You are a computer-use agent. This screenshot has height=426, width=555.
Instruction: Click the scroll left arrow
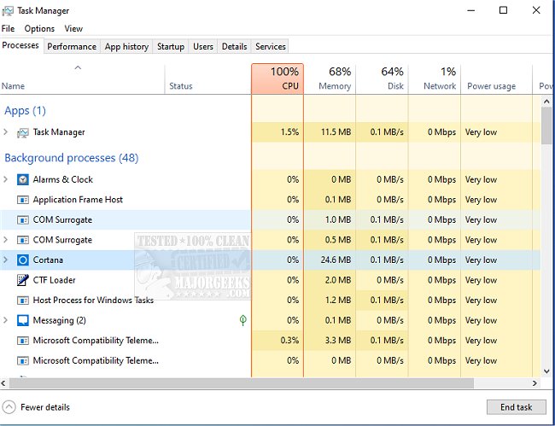pyautogui.click(x=4, y=383)
